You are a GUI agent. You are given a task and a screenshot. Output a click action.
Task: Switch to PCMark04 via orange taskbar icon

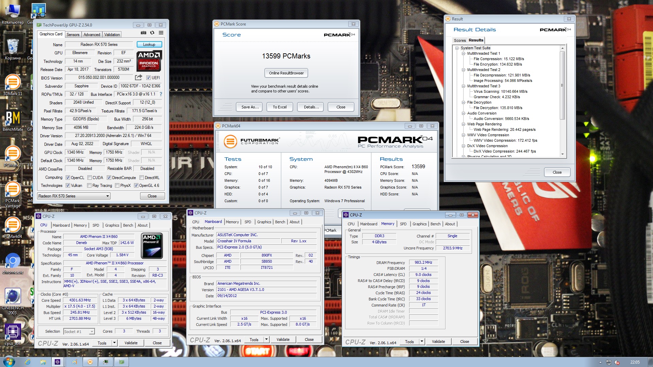click(90, 362)
